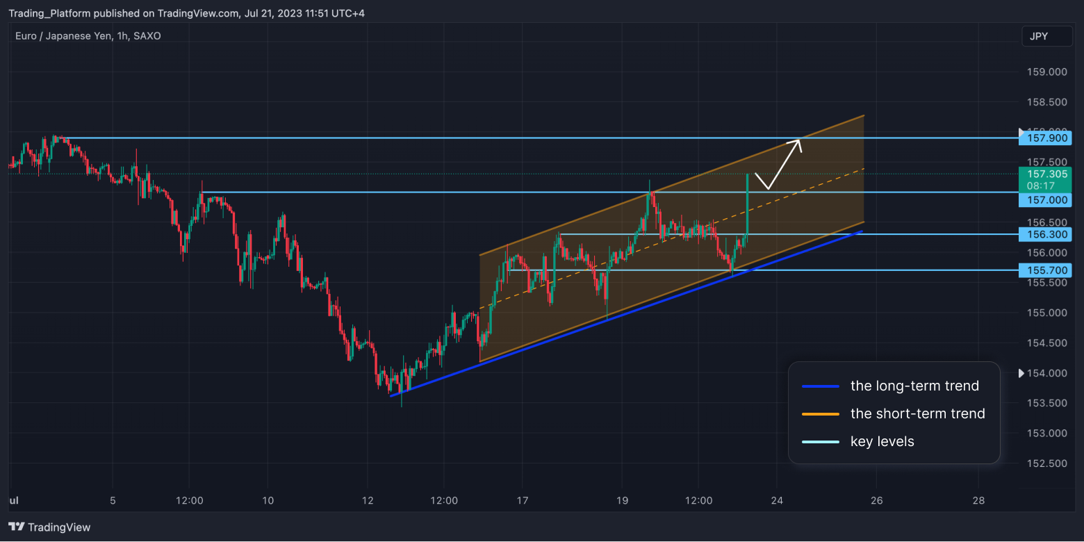Click the TradingView logo at bottom left
The image size is (1084, 542).
point(49,527)
